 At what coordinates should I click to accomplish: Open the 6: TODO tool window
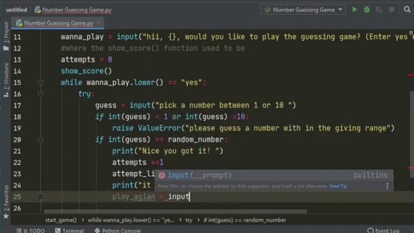pyautogui.click(x=30, y=230)
